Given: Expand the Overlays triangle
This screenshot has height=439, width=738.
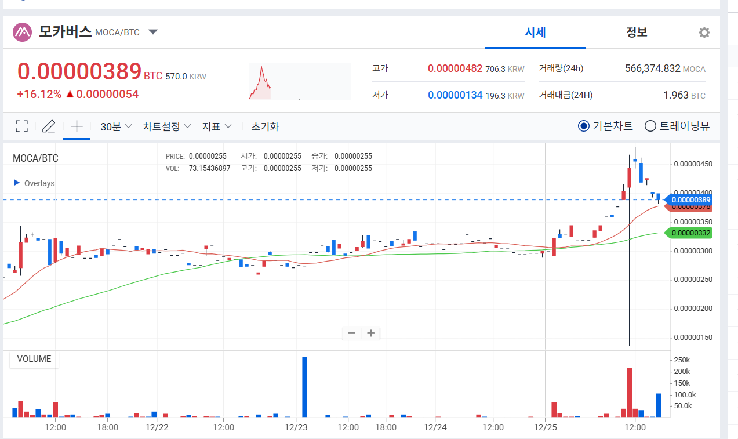Looking at the screenshot, I should click(16, 183).
